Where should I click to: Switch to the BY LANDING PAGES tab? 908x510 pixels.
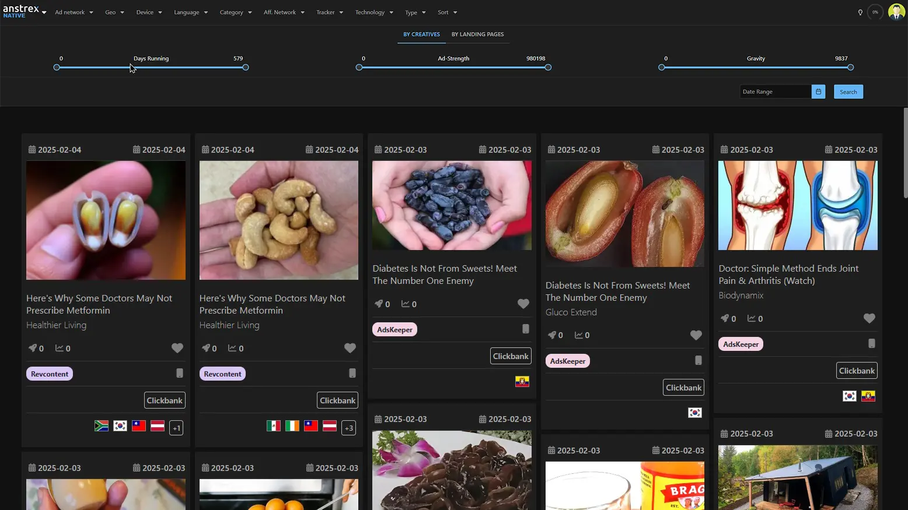click(477, 34)
